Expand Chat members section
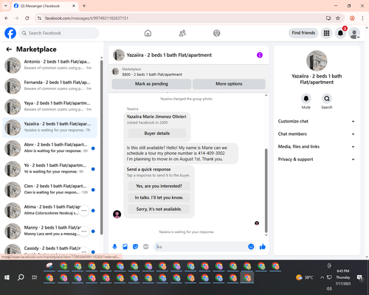The image size is (369, 295). coord(317,134)
